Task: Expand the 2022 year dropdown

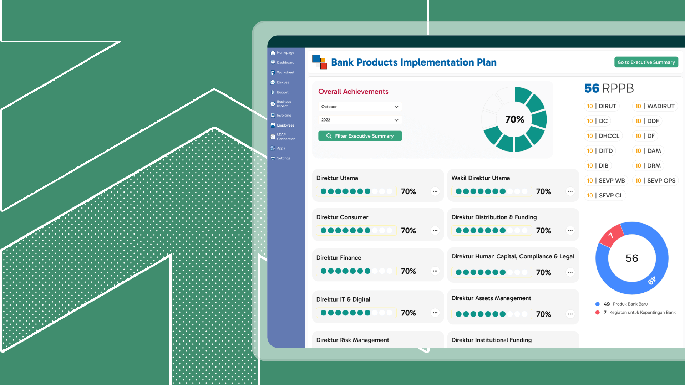Action: coord(360,120)
